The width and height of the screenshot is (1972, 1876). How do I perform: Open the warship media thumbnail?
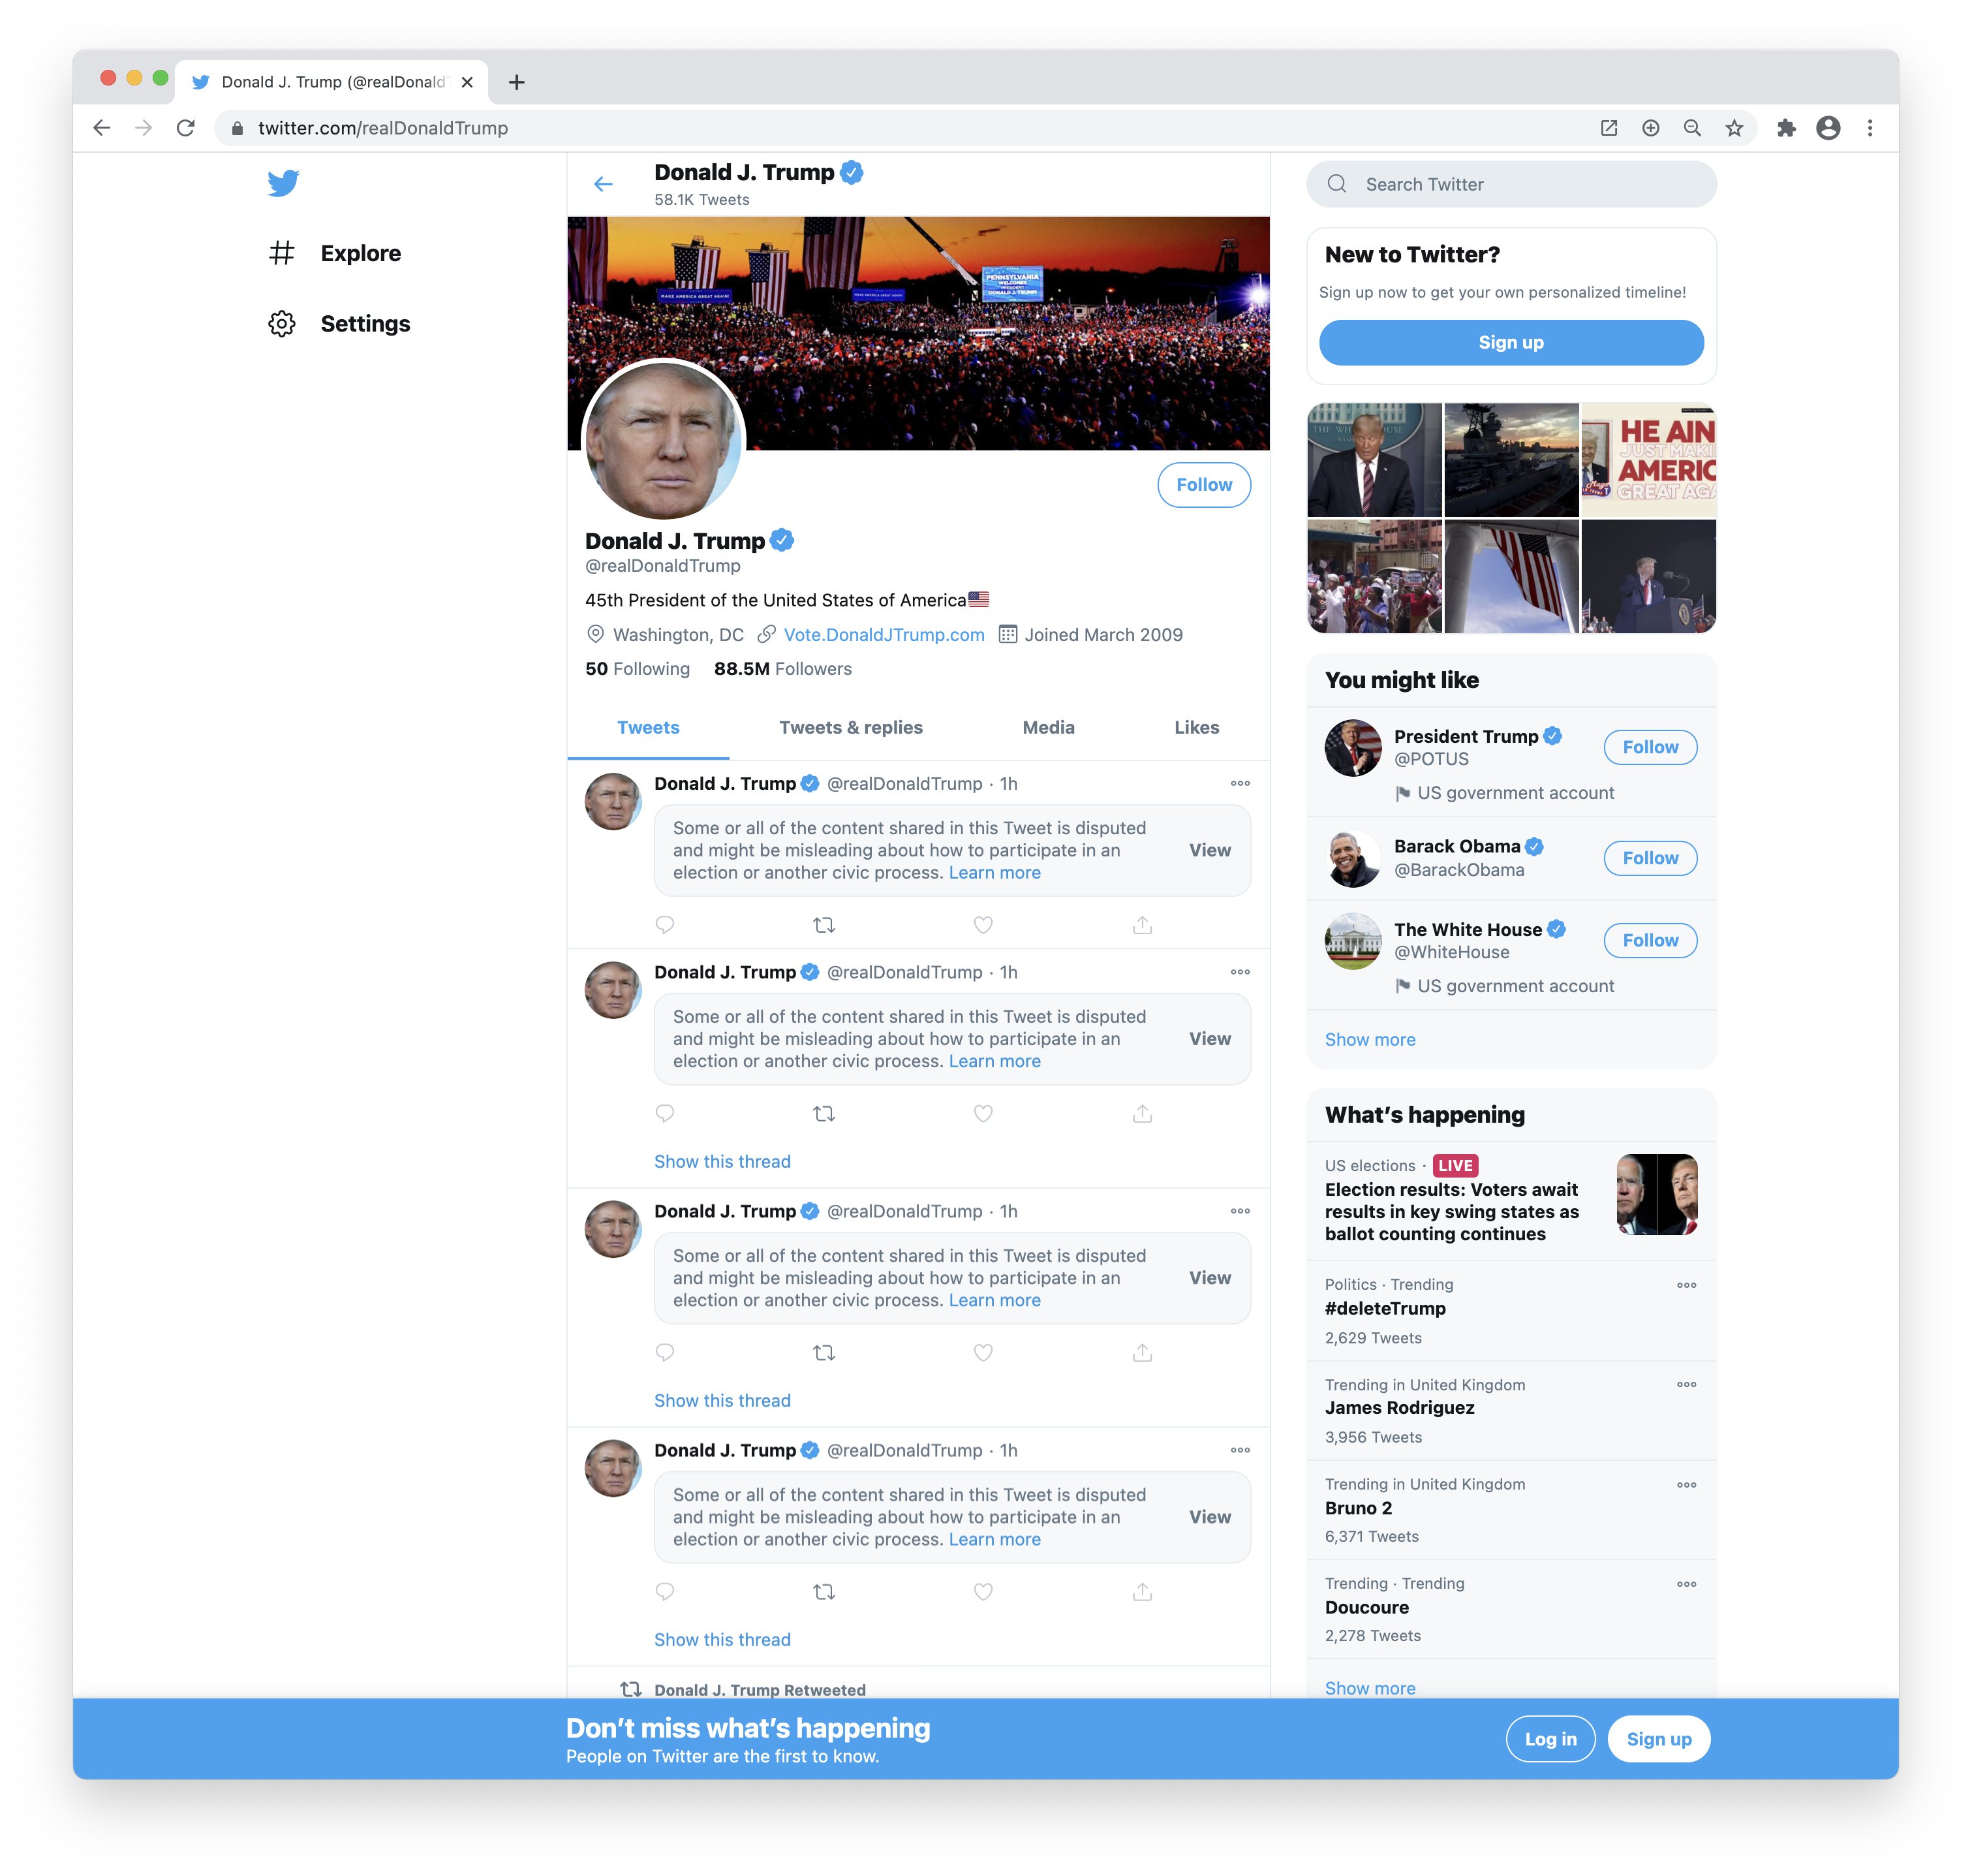[1511, 460]
